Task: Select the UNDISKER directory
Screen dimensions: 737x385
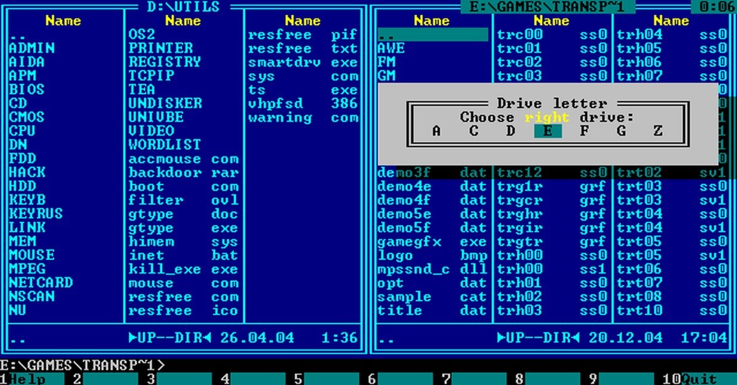Action: [x=184, y=103]
